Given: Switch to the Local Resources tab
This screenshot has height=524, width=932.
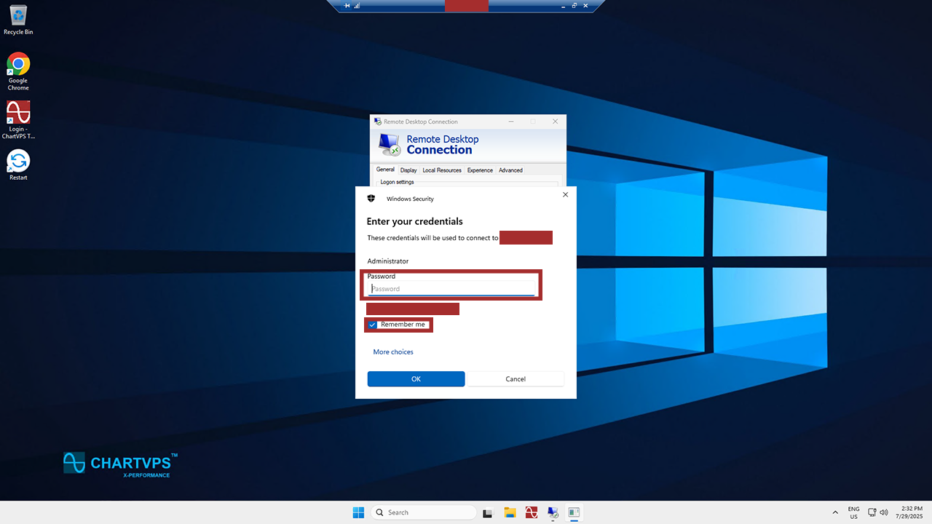Looking at the screenshot, I should (x=442, y=170).
